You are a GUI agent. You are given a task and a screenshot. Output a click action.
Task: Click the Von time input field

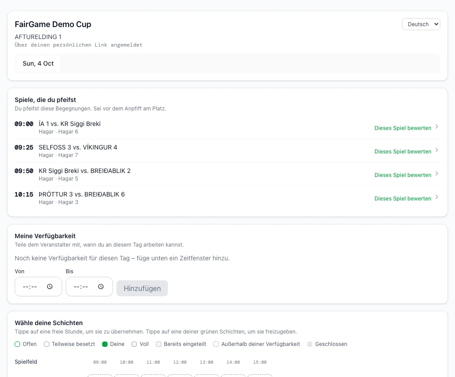pos(38,287)
